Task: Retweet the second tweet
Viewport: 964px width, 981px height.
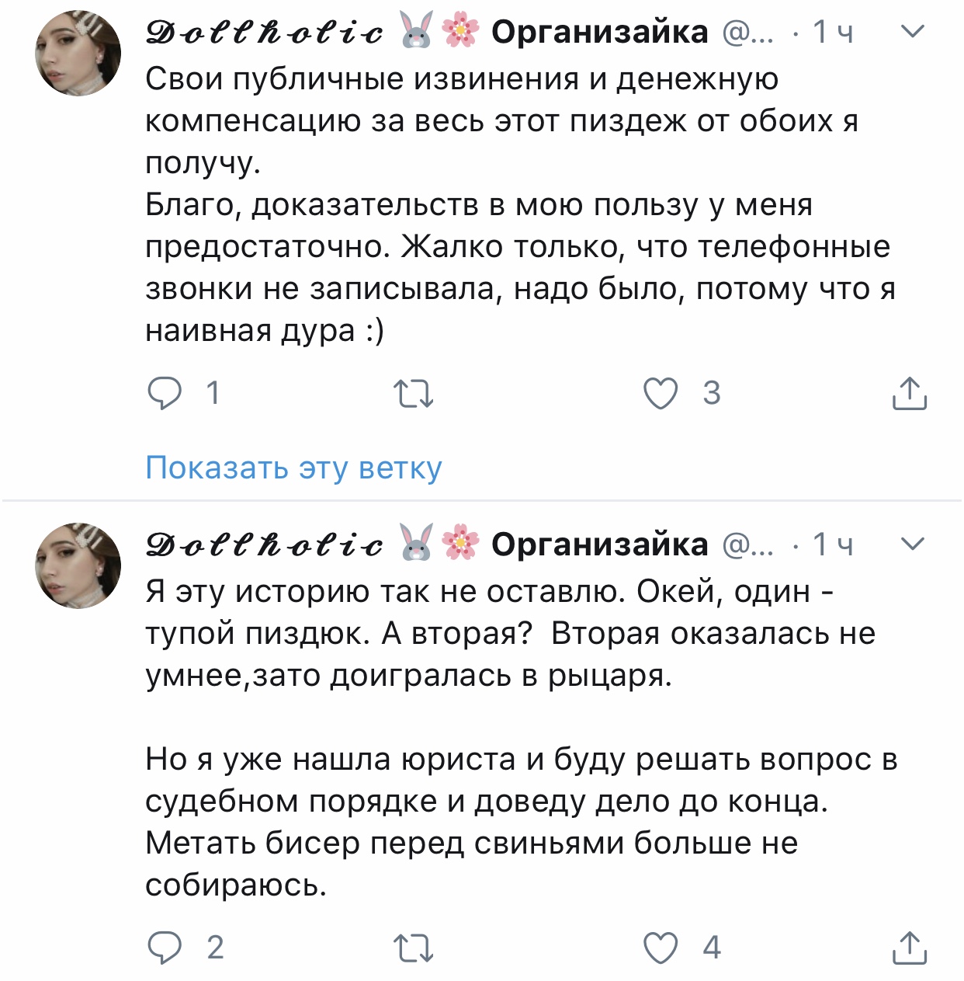Action: click(413, 948)
